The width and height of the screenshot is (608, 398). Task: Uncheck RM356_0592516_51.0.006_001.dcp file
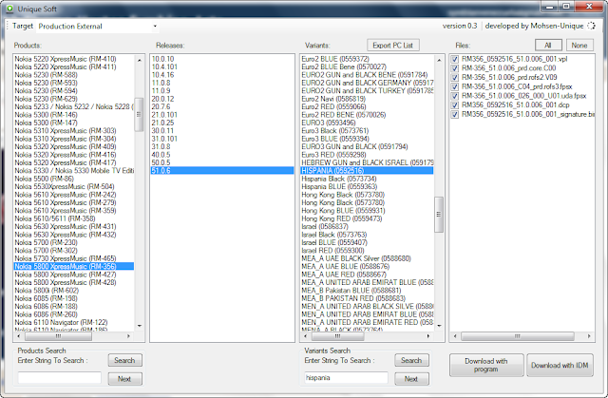coord(455,105)
